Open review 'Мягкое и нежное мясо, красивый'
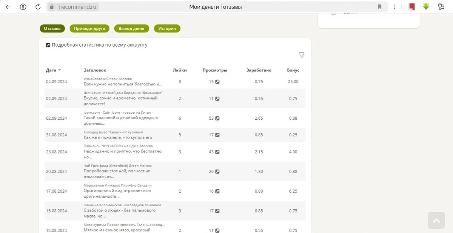The image size is (453, 233). pyautogui.click(x=117, y=230)
